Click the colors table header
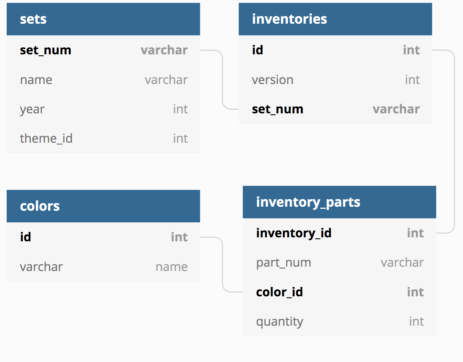The image size is (463, 362). [x=103, y=206]
